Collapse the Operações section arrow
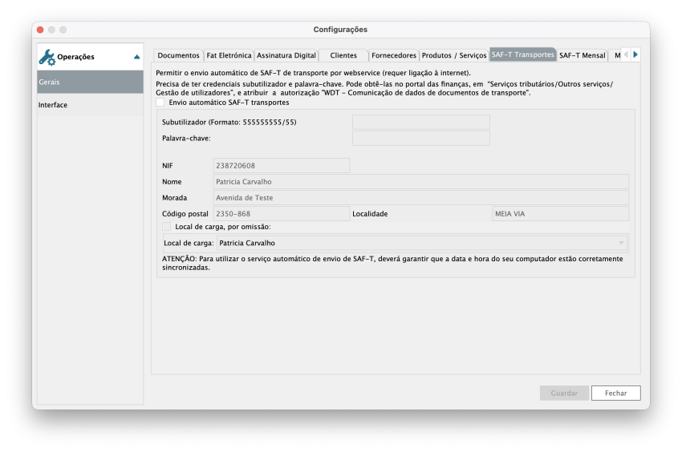This screenshot has width=682, height=452. pyautogui.click(x=136, y=57)
